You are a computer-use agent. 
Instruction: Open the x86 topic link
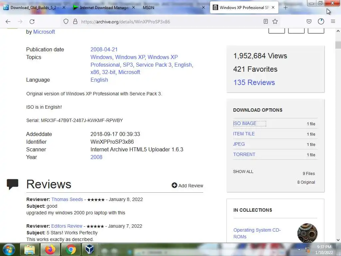coord(95,72)
